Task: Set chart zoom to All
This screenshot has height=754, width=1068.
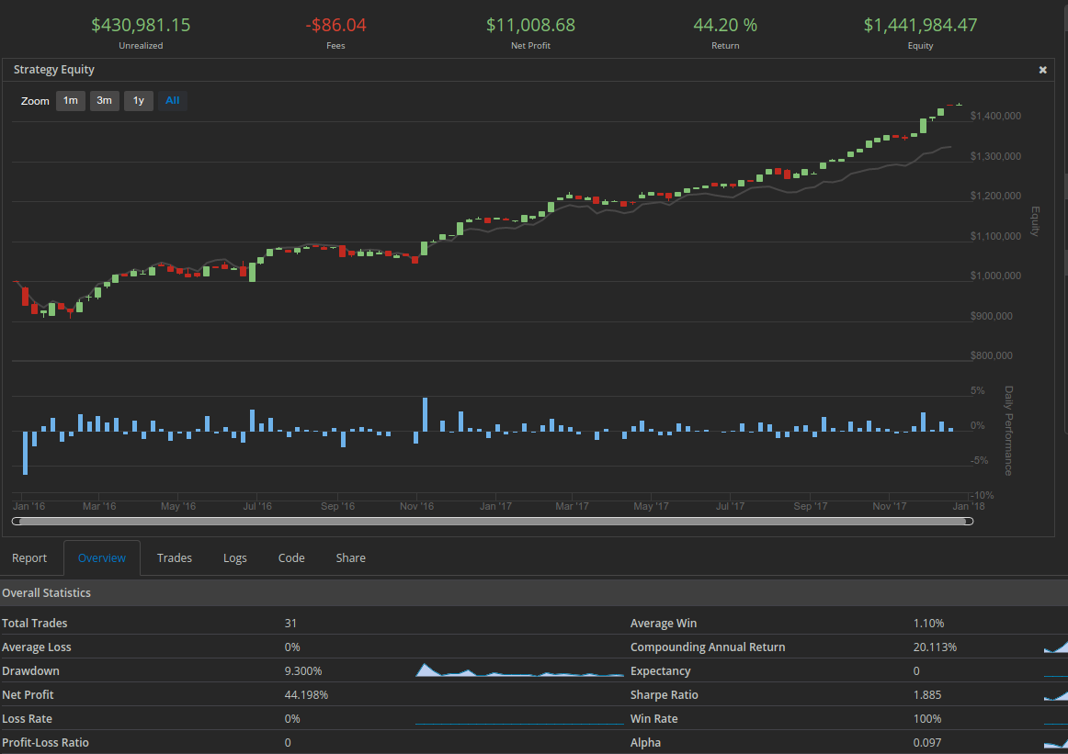Action: pyautogui.click(x=172, y=101)
